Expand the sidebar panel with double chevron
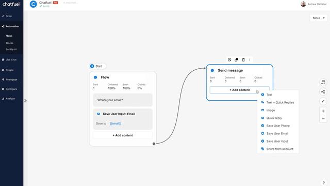The image size is (330, 186). pyautogui.click(x=25, y=101)
